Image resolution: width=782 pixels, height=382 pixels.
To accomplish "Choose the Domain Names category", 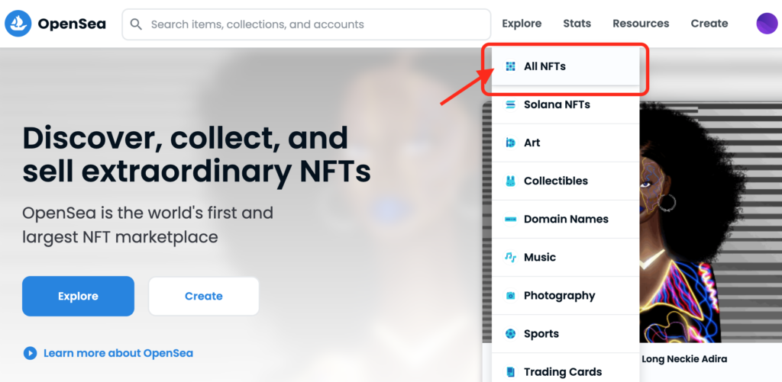I will [x=566, y=219].
